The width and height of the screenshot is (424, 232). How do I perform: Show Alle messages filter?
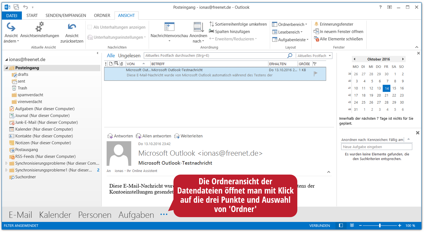[x=111, y=56]
